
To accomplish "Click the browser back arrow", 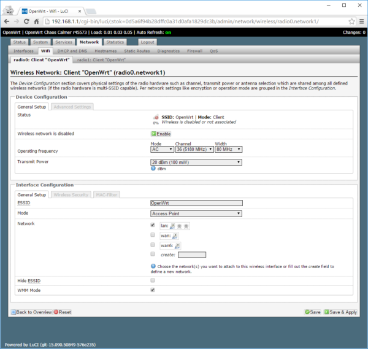I will 7,21.
